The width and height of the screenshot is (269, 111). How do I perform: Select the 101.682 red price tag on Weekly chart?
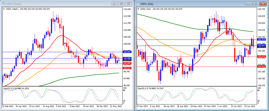[127, 64]
